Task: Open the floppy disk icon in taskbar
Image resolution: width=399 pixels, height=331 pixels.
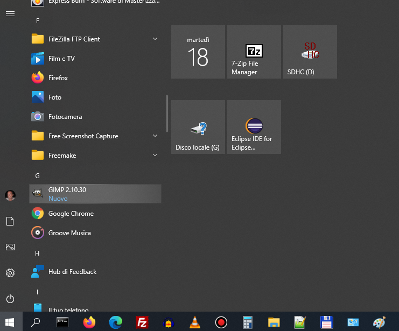Action: 326,322
